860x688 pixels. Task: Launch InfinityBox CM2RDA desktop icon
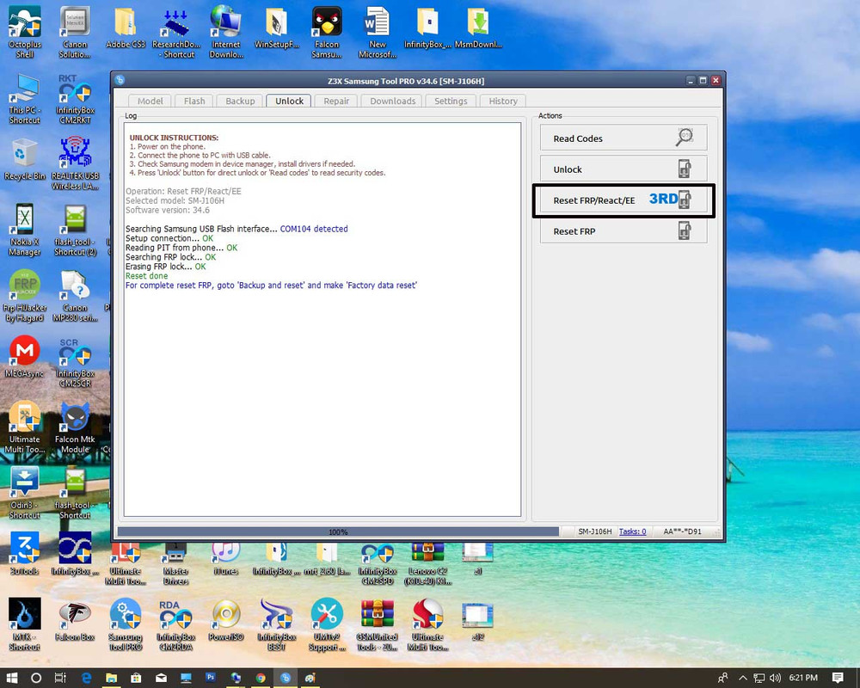pos(175,624)
